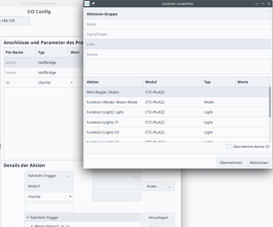This screenshot has height=227, width=273.
Task: Click the pin window icon in title bar
Action: pyautogui.click(x=93, y=4)
